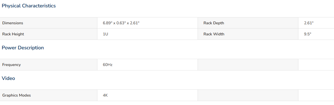
Task: Click the 2.61" rack depth value
Action: 309,23
